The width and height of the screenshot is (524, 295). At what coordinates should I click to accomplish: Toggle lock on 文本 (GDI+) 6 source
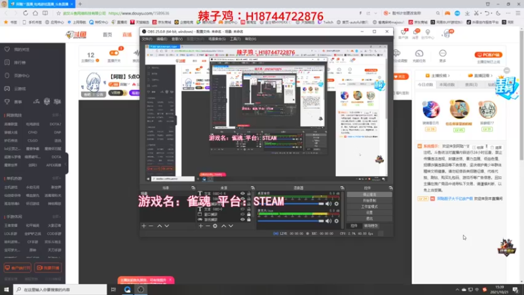click(249, 193)
